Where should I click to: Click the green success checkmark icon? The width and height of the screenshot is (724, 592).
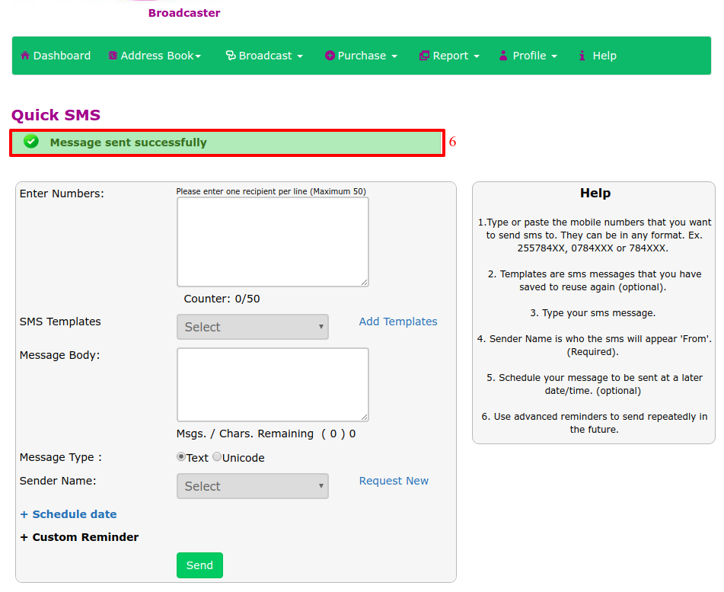point(31,142)
